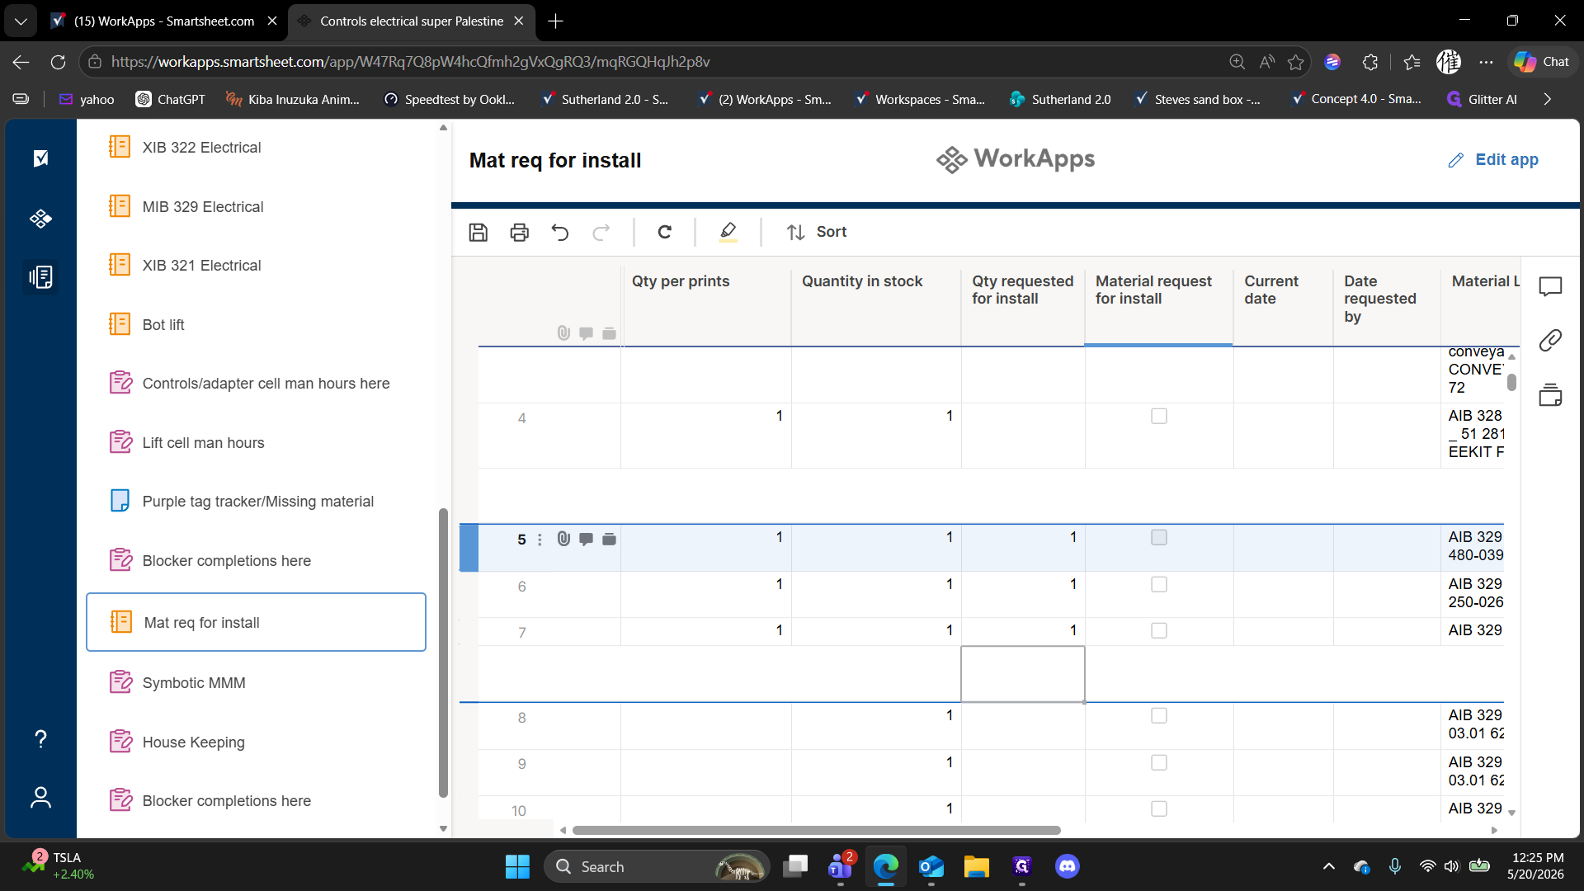
Task: Undo the last sheet change
Action: [560, 233]
